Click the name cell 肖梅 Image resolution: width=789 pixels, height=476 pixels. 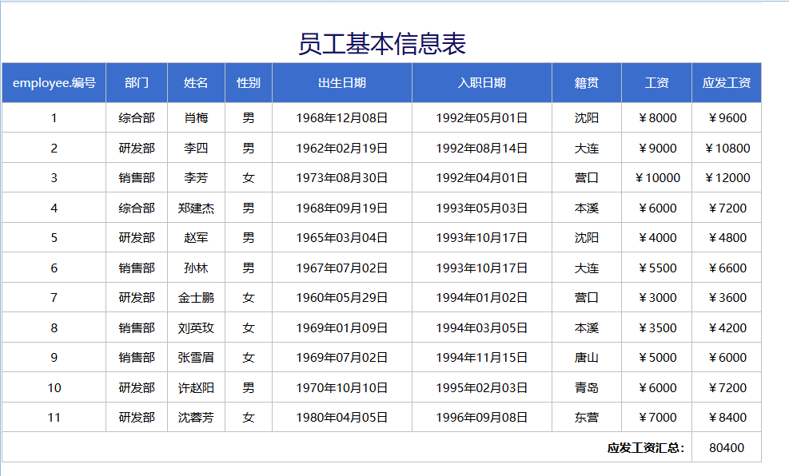tap(196, 118)
